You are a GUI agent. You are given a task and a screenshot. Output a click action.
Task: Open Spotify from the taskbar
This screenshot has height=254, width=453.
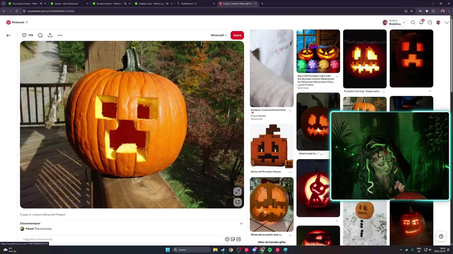coord(270,250)
